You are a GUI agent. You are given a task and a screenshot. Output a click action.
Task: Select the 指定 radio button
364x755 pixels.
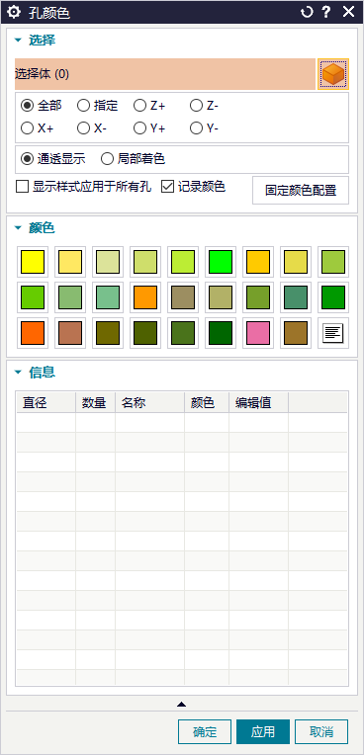[x=84, y=106]
